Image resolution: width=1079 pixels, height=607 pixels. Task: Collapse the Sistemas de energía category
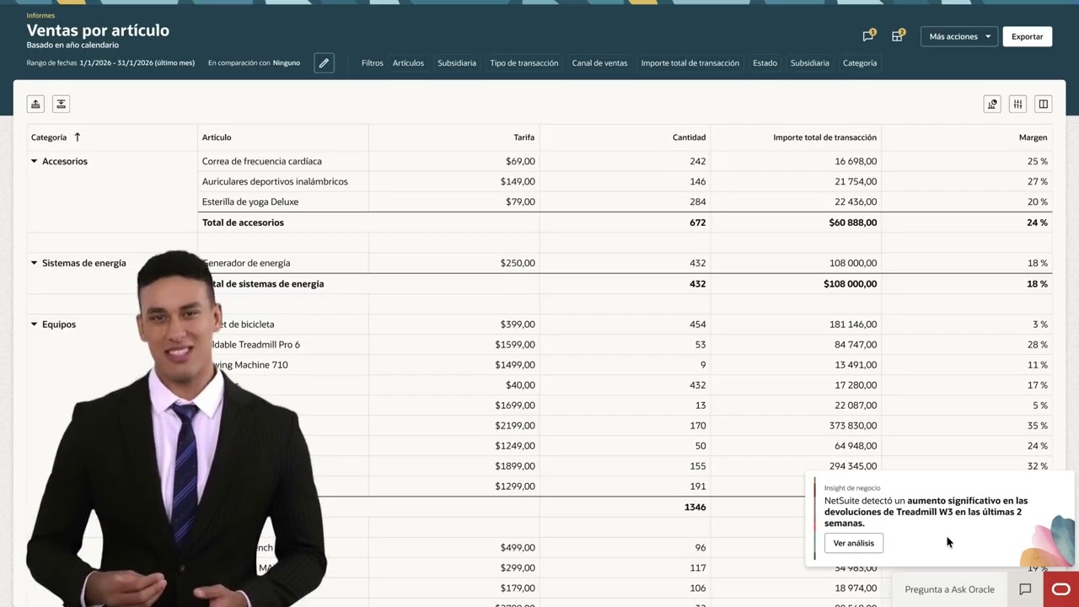coord(35,263)
